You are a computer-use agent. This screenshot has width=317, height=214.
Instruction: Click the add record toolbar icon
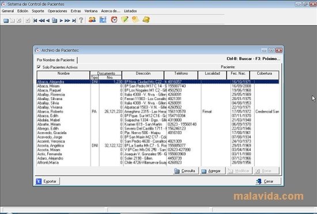click(x=6, y=20)
